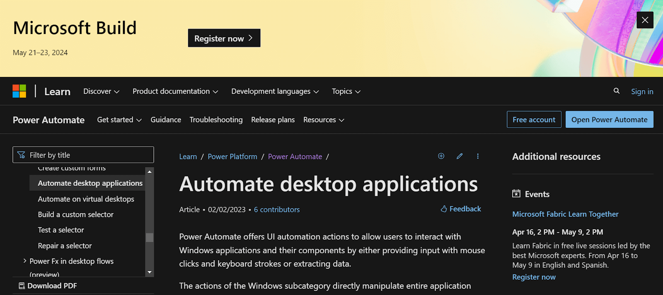Click the Free account button
Viewport: 663px width, 295px height.
[x=534, y=120]
